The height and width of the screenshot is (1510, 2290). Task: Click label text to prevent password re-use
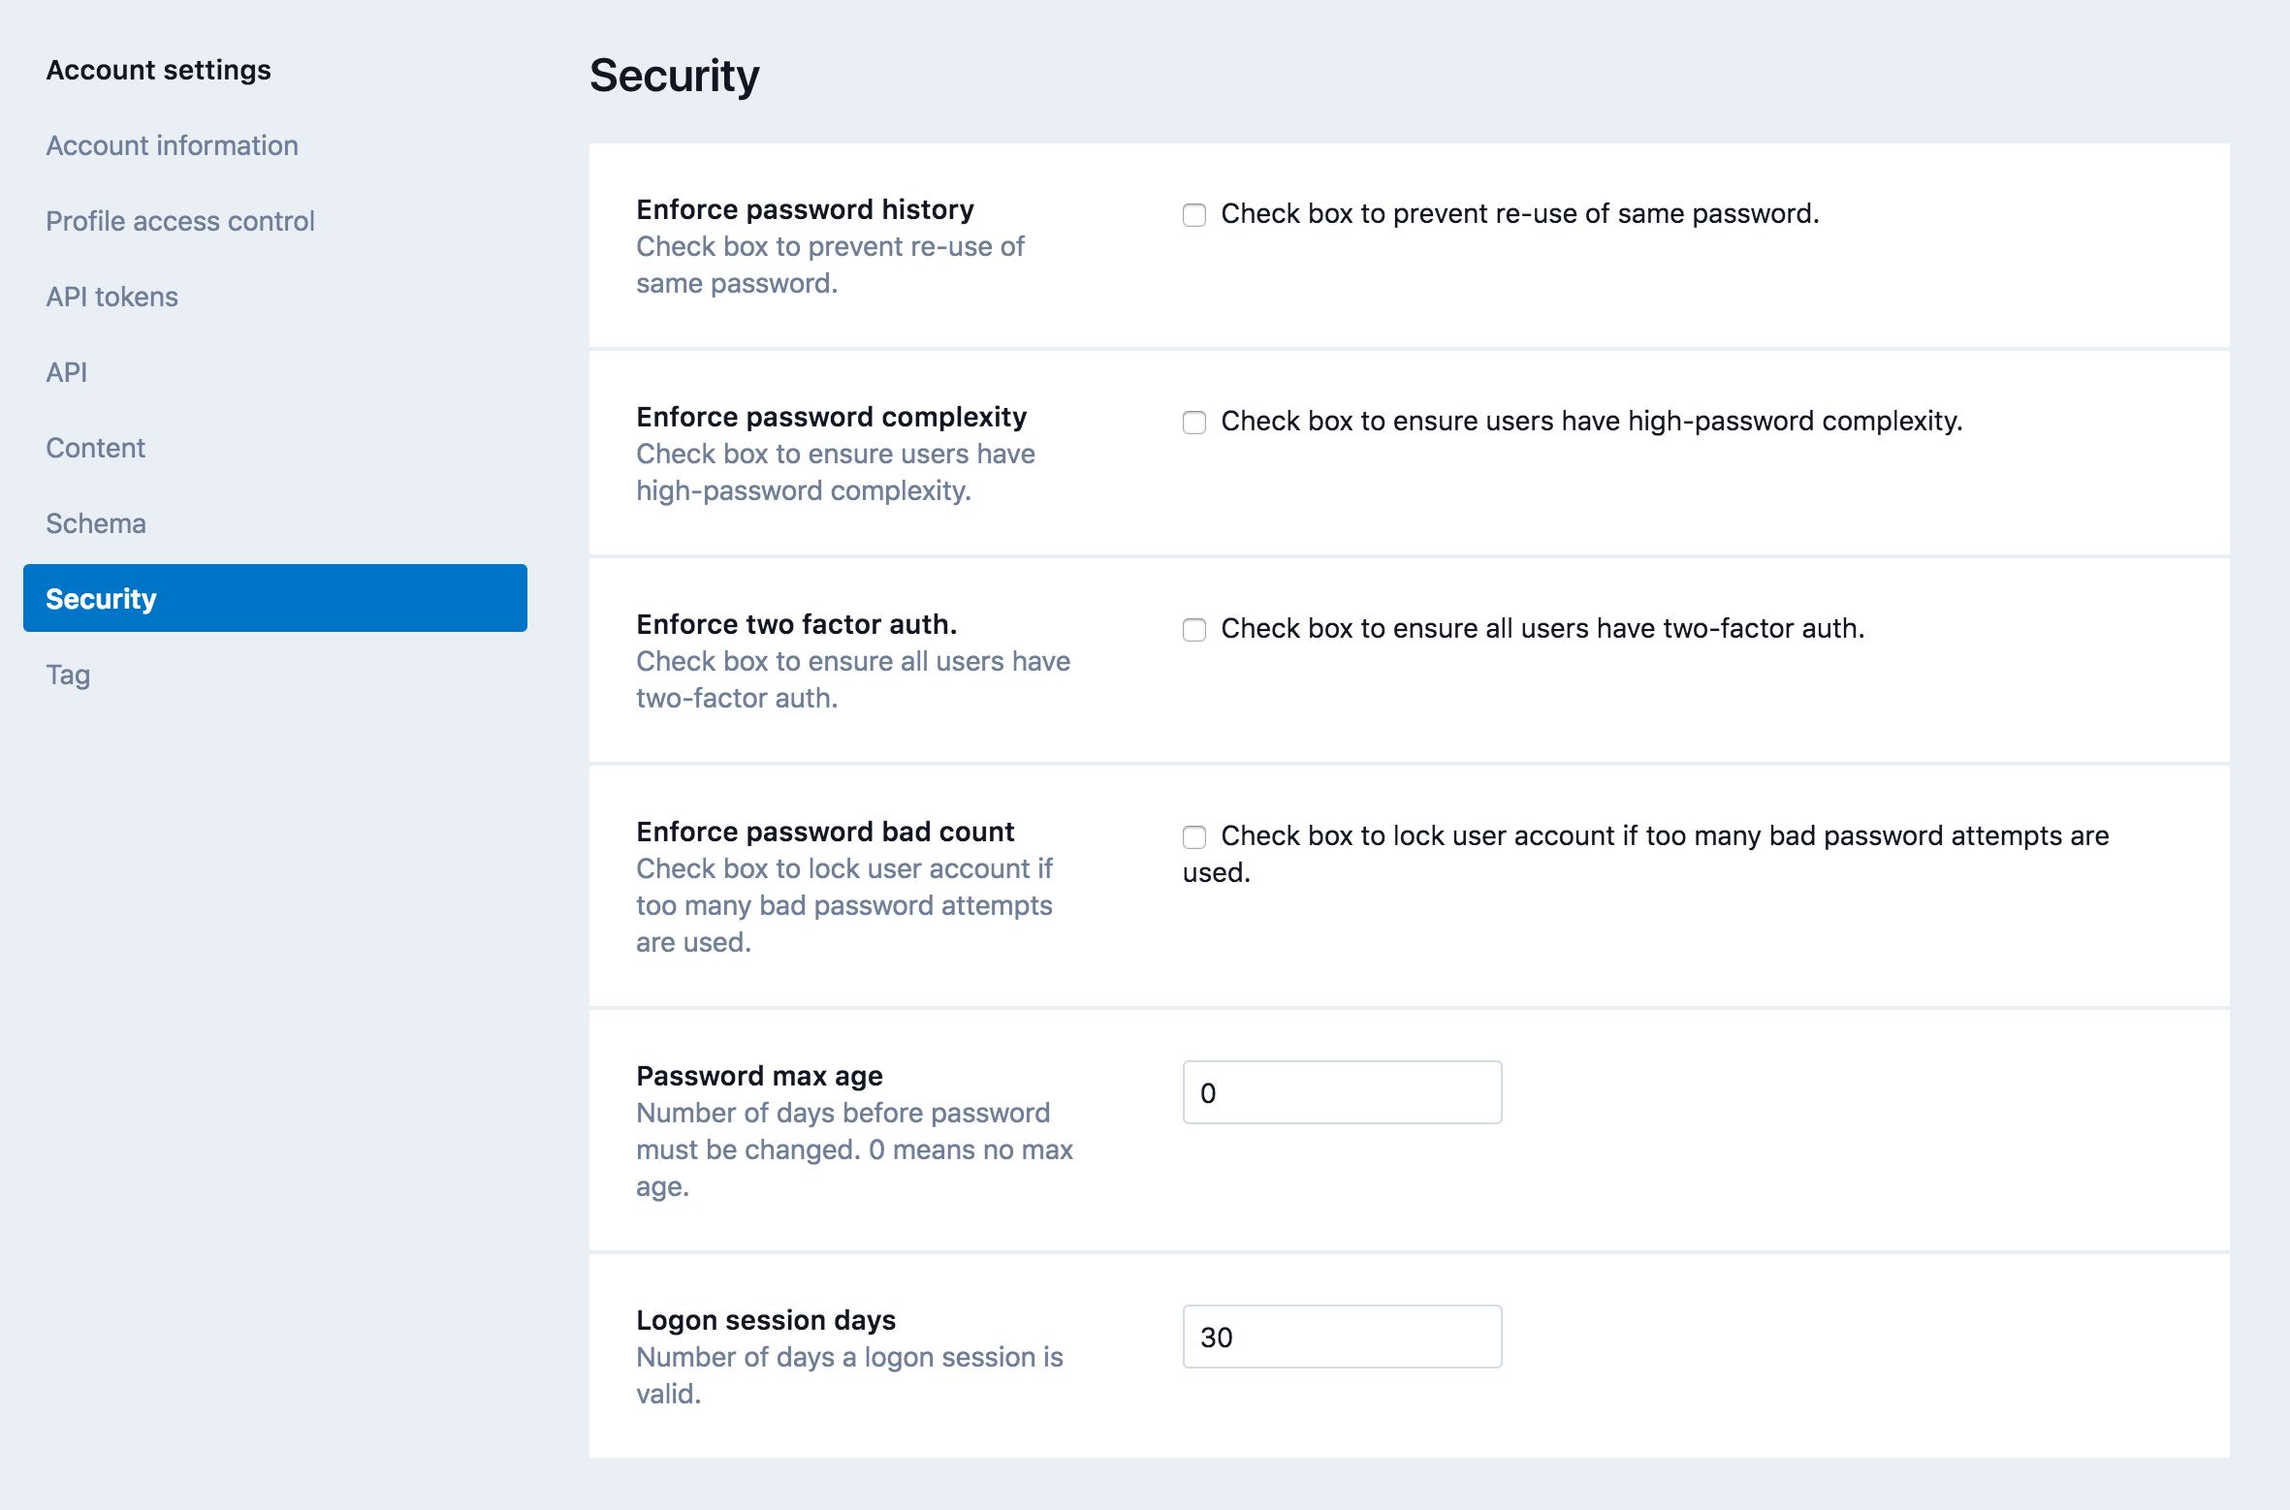coord(1519,213)
